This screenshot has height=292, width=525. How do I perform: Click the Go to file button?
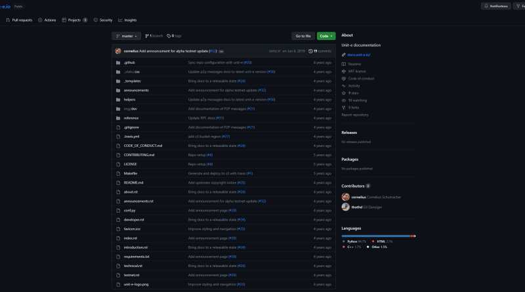coord(303,36)
